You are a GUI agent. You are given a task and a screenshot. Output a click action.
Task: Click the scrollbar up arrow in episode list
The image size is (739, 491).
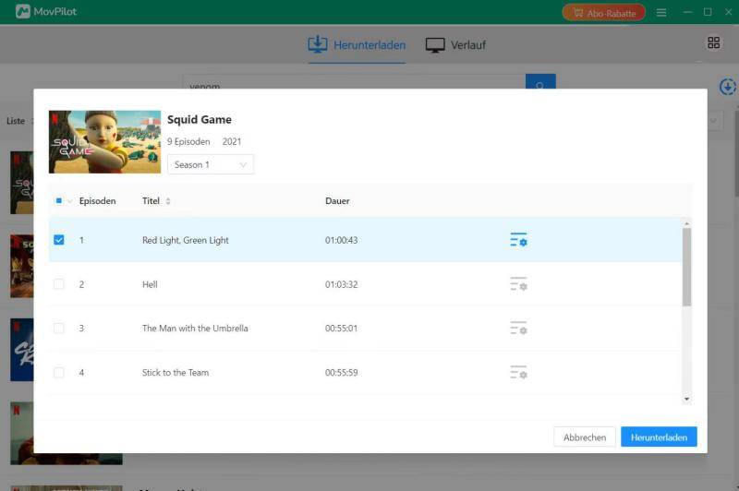pos(686,223)
